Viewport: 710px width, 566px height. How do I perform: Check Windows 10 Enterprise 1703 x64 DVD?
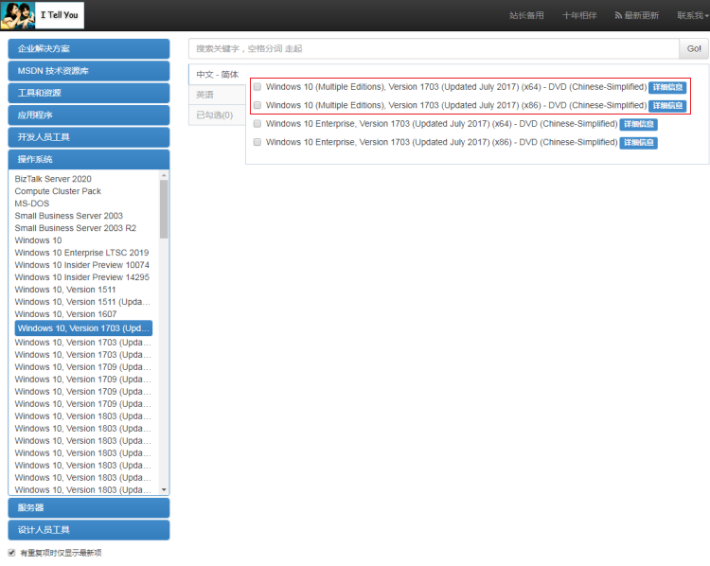click(x=257, y=123)
